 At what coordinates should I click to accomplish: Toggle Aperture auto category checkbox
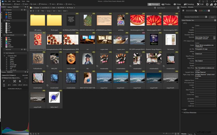tap(6, 58)
